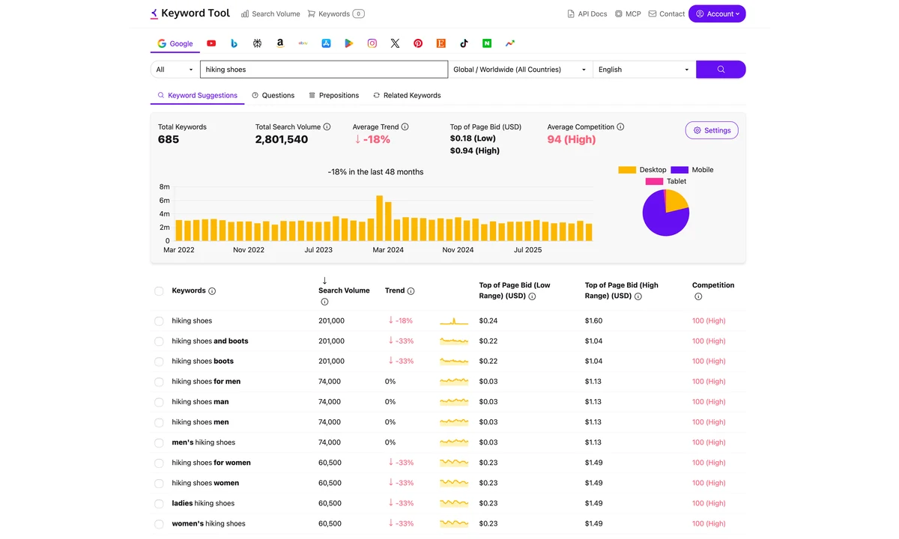Click the 'hiking shoes women' keyword text
This screenshot has width=899, height=539.
pyautogui.click(x=205, y=483)
